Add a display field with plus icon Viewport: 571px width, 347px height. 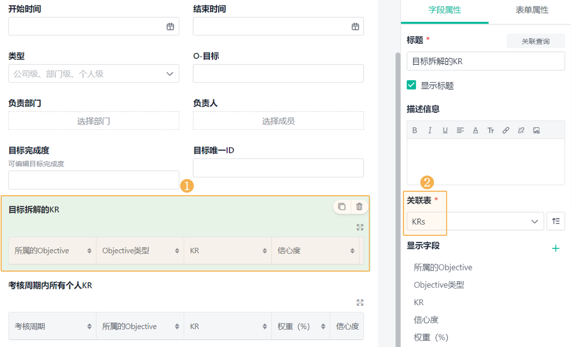[x=555, y=248]
